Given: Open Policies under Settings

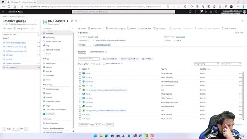Looking at the screenshot, I should click(x=49, y=71).
